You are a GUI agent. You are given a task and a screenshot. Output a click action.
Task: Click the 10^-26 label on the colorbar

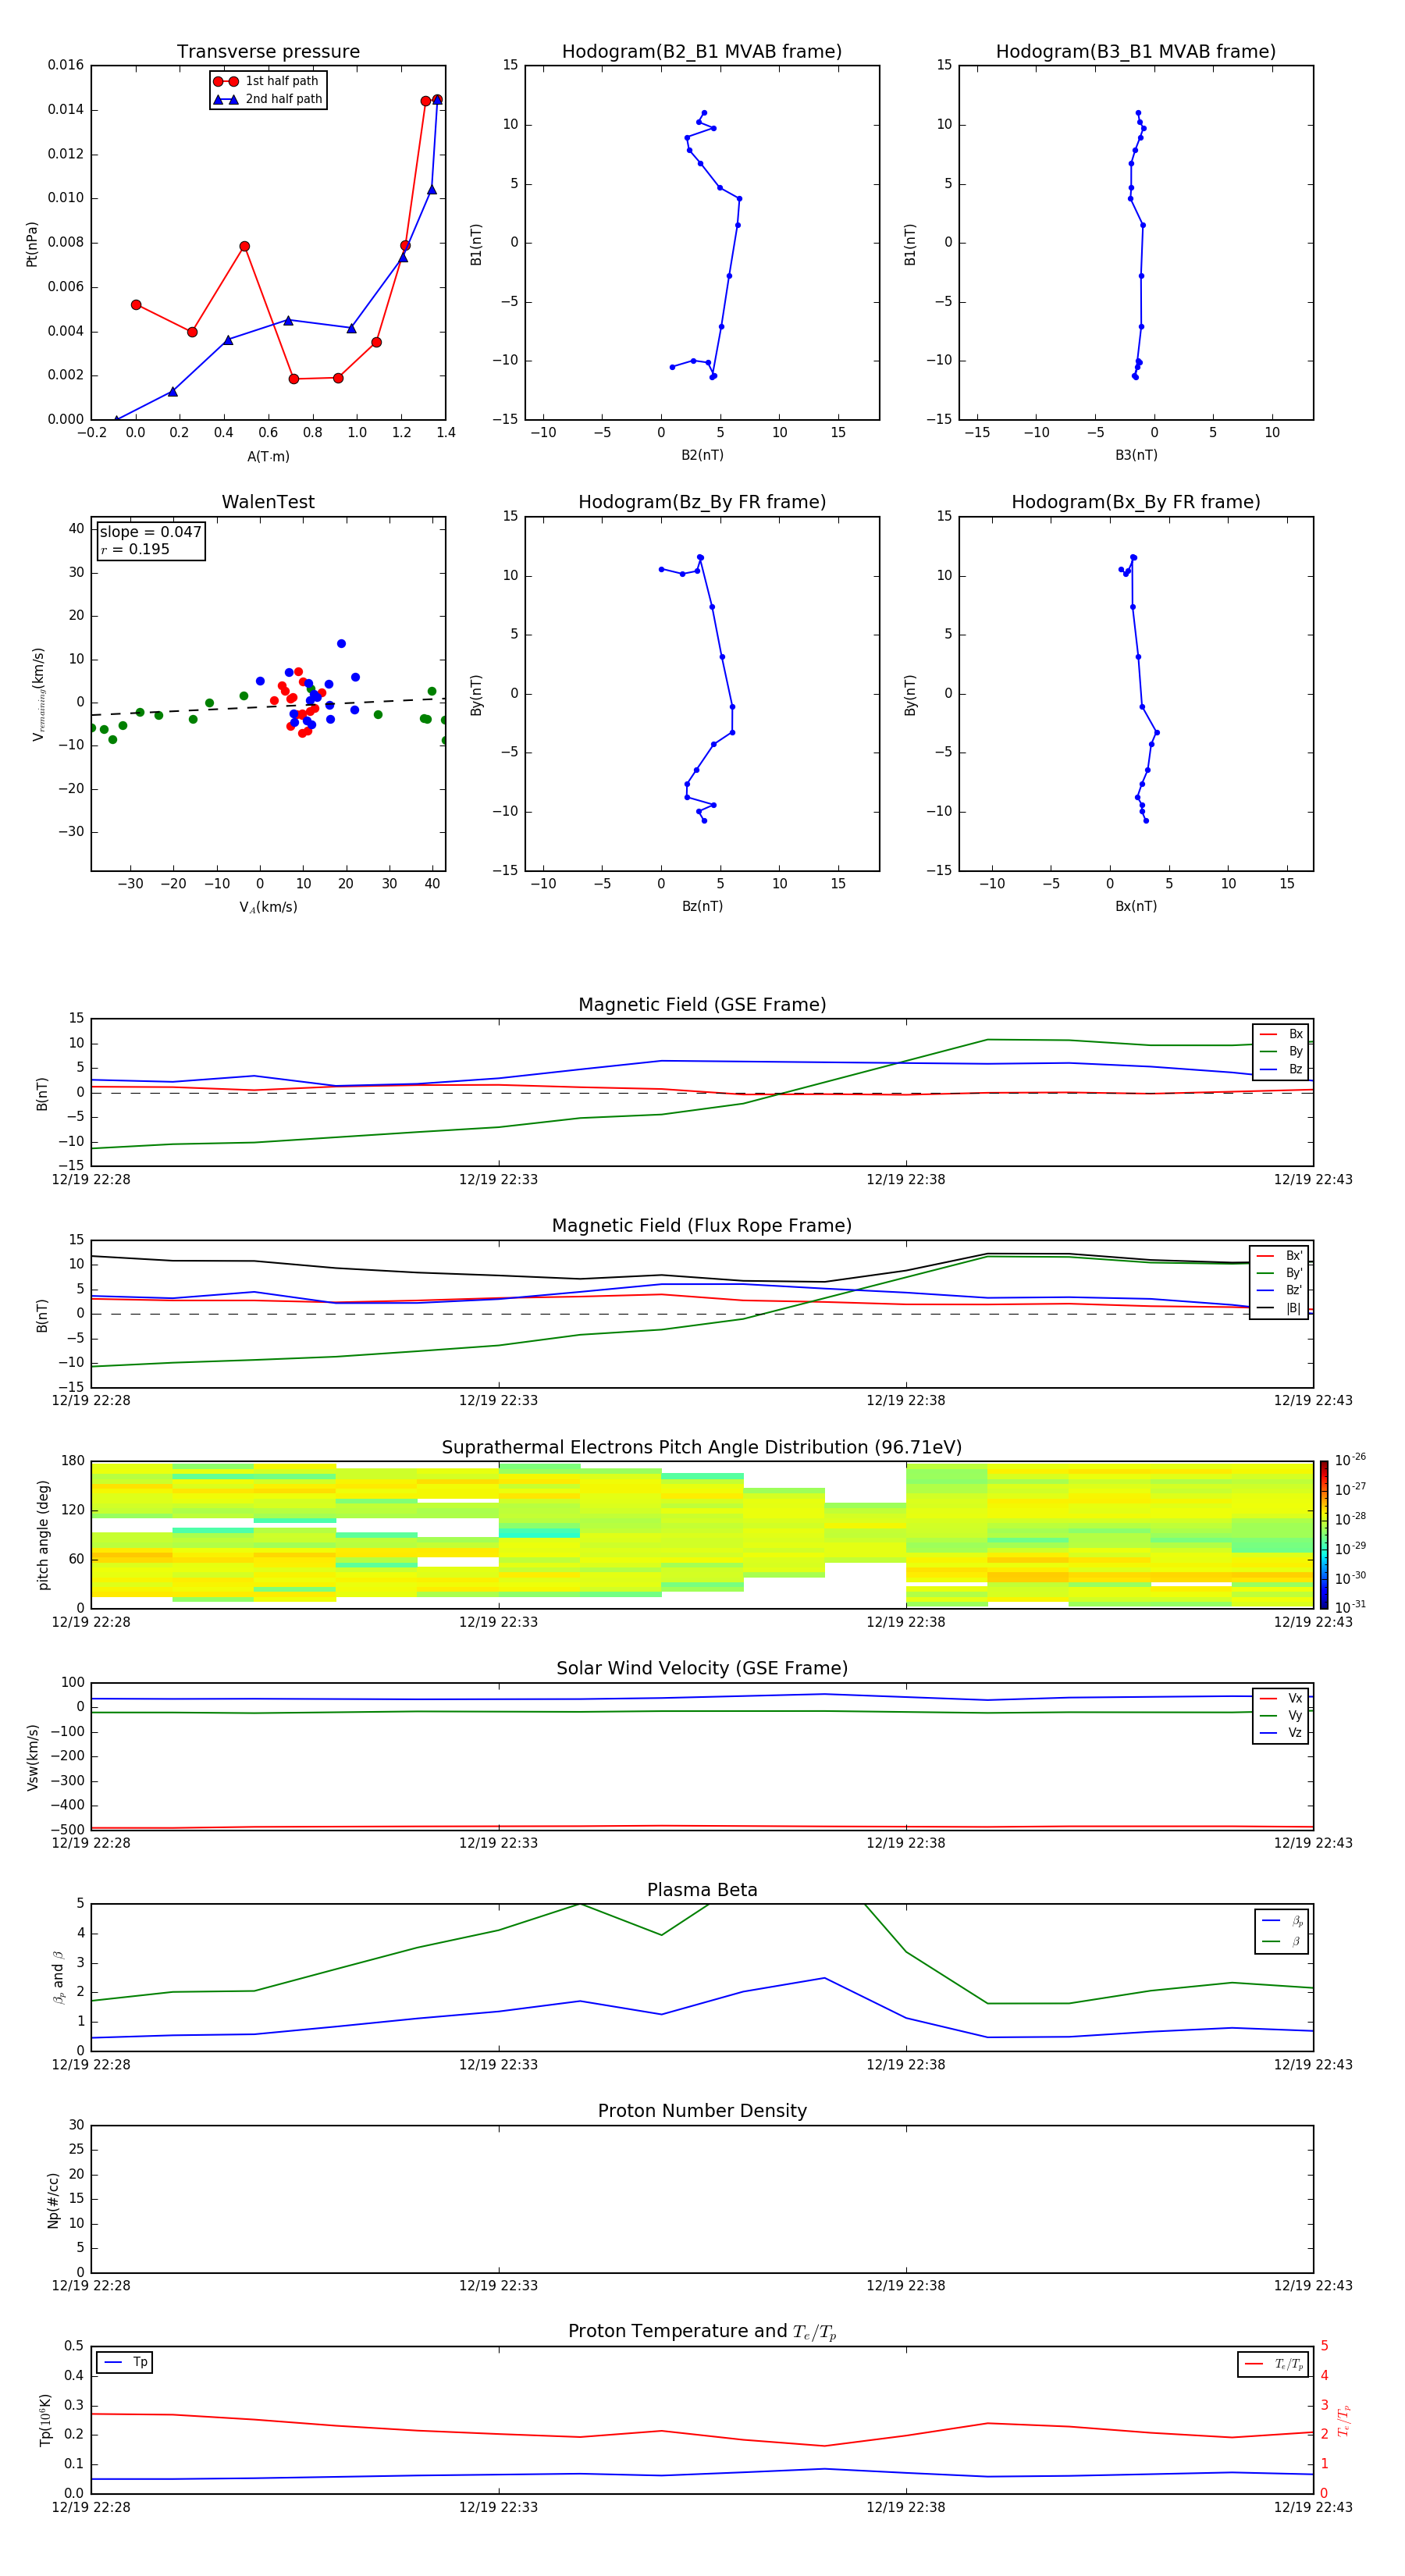(x=1350, y=1460)
